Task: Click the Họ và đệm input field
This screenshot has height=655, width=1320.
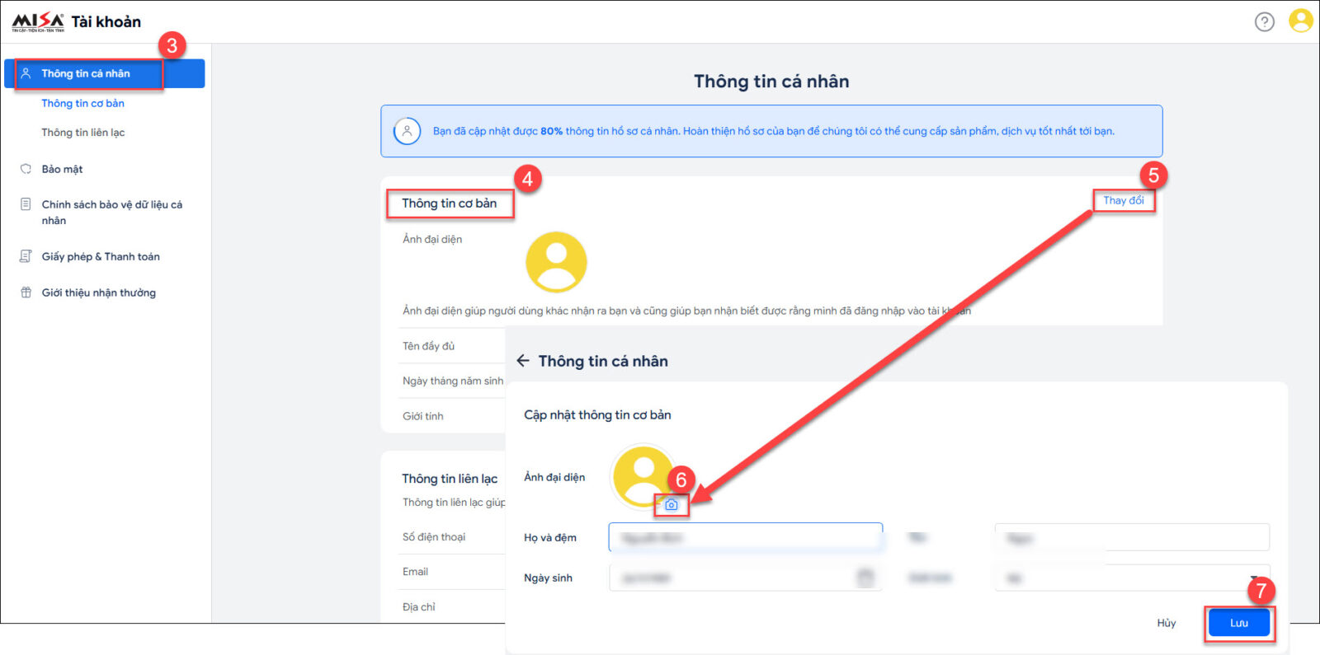Action: point(745,537)
